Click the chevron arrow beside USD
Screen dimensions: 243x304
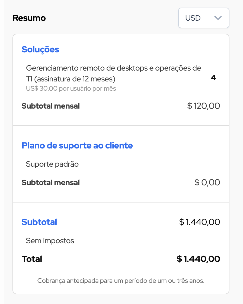point(218,18)
